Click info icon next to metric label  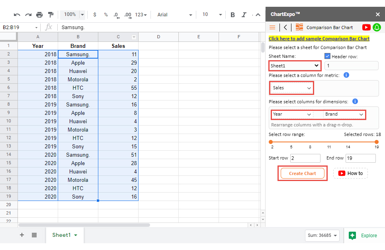(346, 75)
